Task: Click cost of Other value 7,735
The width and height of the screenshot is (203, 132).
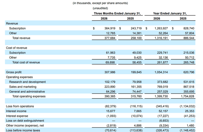Action: [111, 57]
